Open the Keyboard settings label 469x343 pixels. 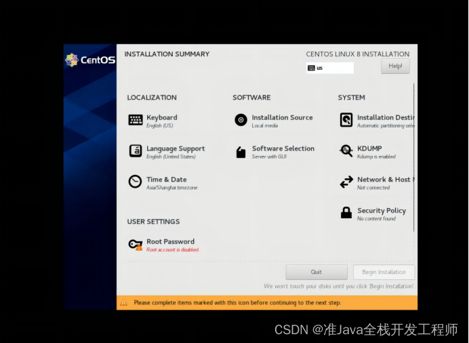(162, 117)
